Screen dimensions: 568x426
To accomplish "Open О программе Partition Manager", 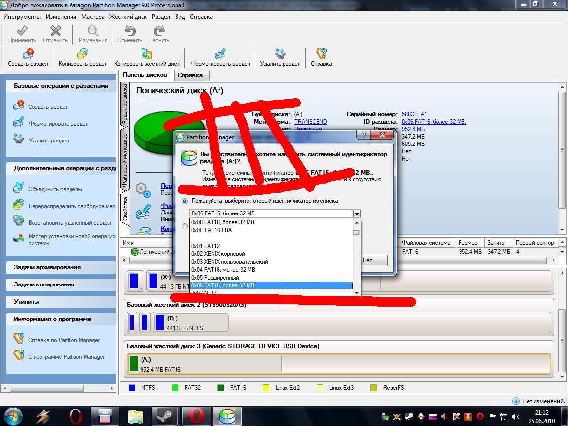I will [x=66, y=357].
